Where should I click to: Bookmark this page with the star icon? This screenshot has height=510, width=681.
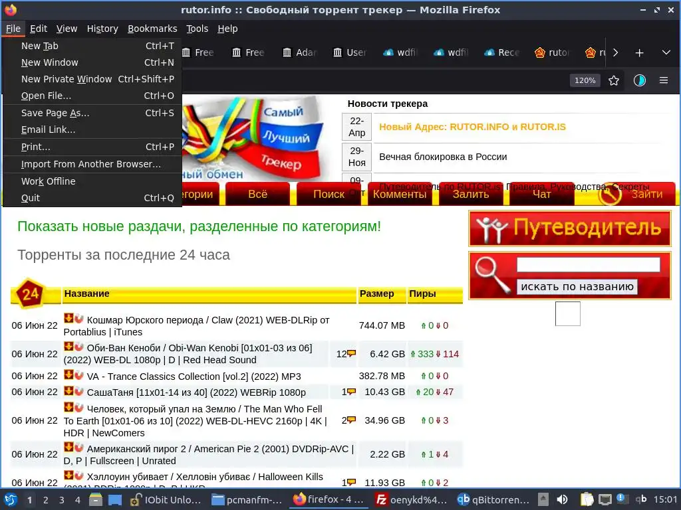(613, 80)
